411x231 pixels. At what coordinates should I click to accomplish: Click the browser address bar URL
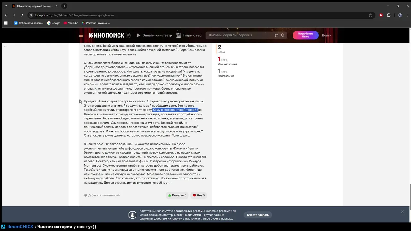pyautogui.click(x=74, y=15)
